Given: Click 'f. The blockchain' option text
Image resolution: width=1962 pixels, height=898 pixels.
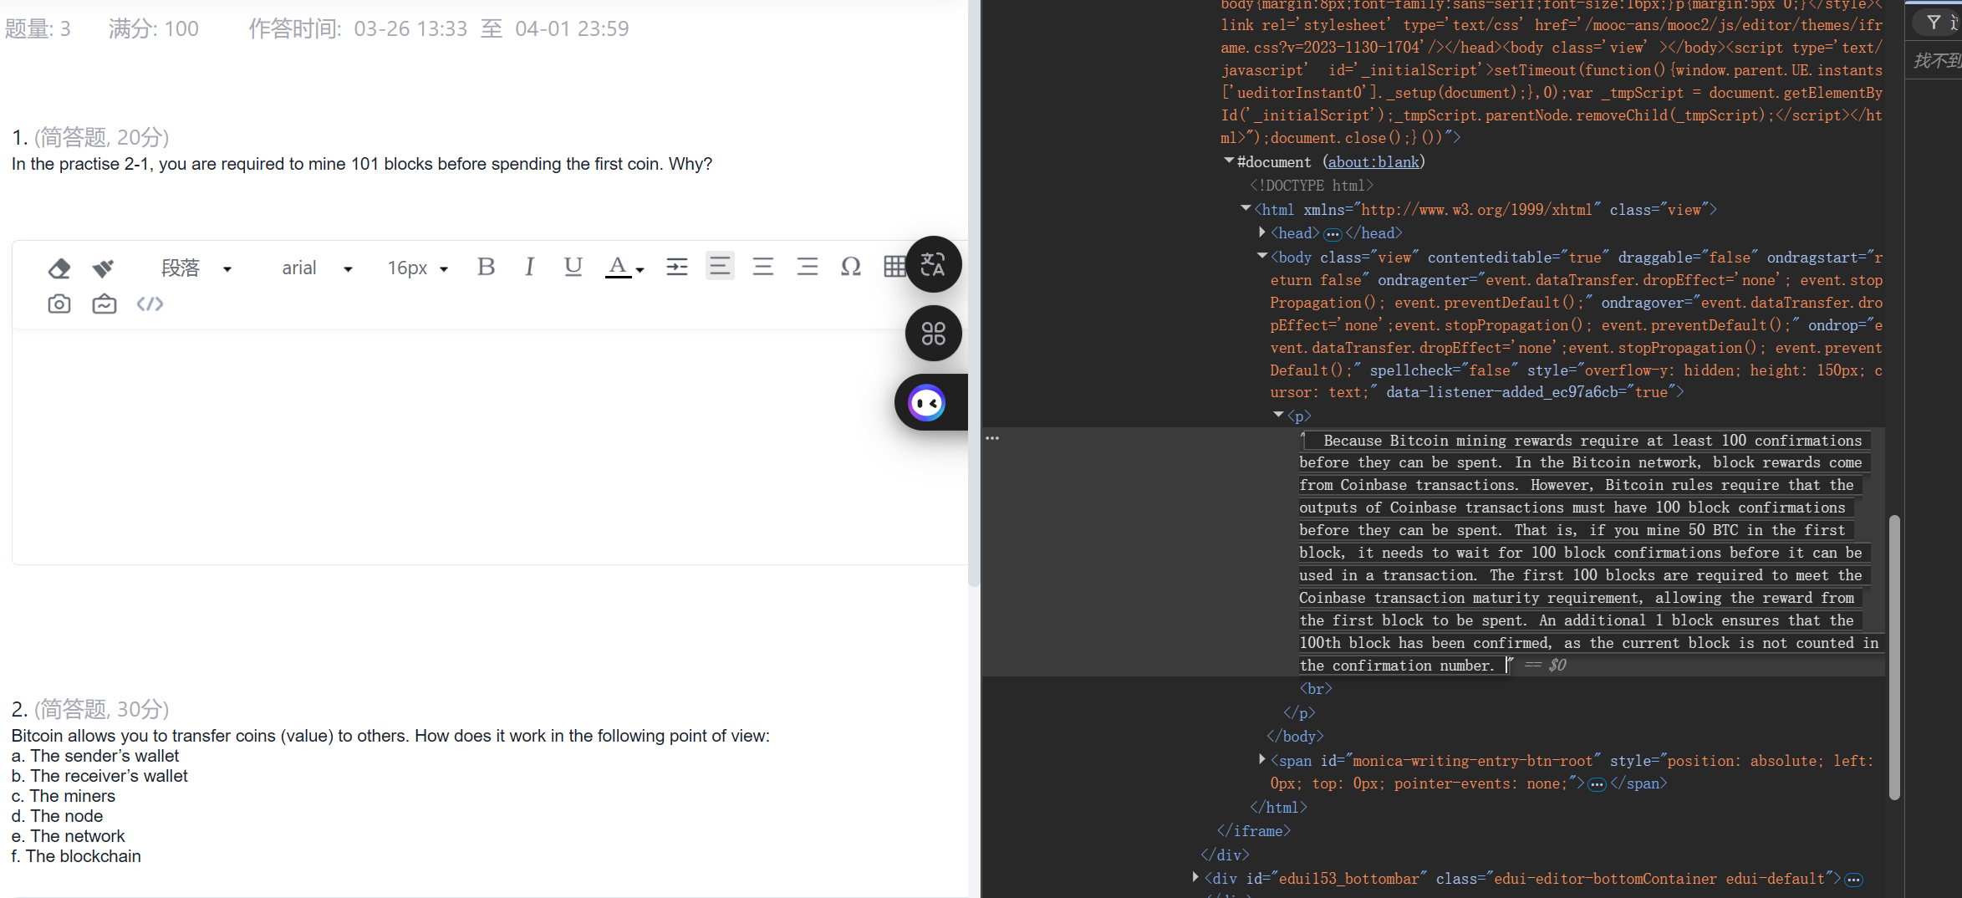Looking at the screenshot, I should pos(76,856).
